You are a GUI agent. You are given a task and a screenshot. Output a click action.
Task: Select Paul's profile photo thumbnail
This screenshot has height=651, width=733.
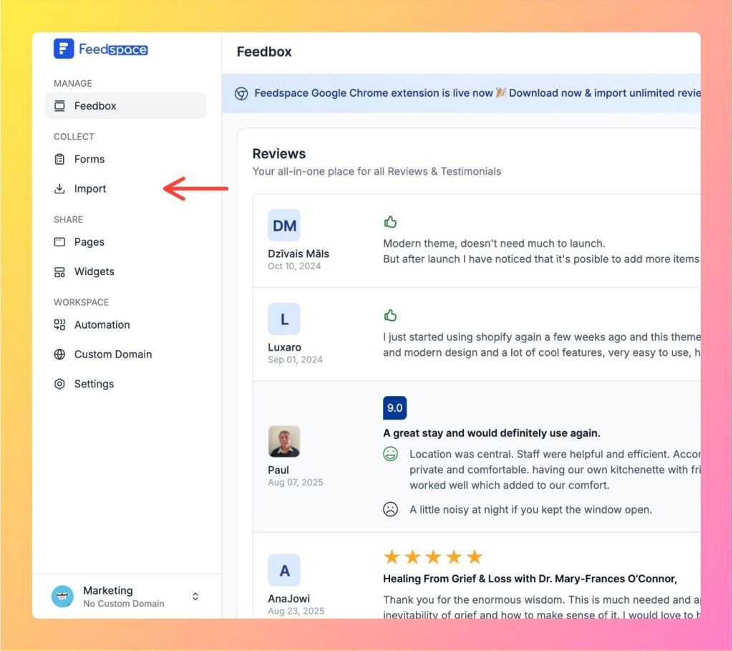coord(284,441)
